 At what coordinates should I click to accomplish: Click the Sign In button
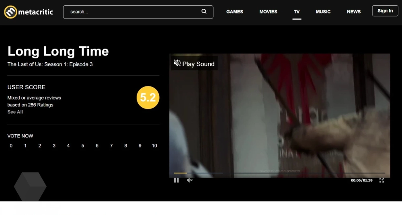(385, 11)
